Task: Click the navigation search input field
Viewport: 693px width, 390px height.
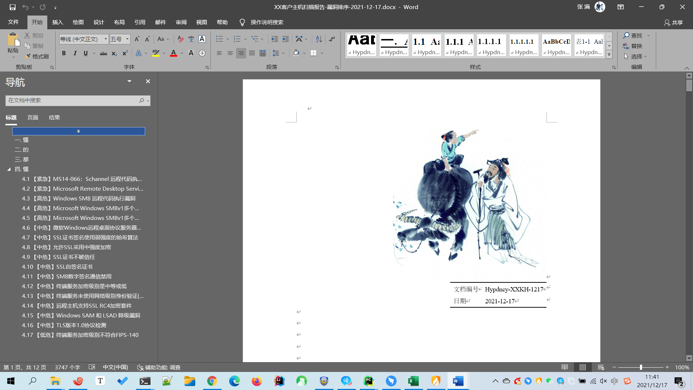Action: point(71,100)
